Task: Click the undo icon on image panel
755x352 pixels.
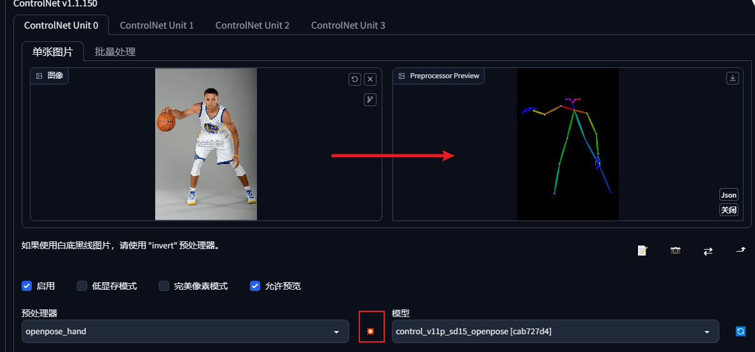Action: pos(355,79)
